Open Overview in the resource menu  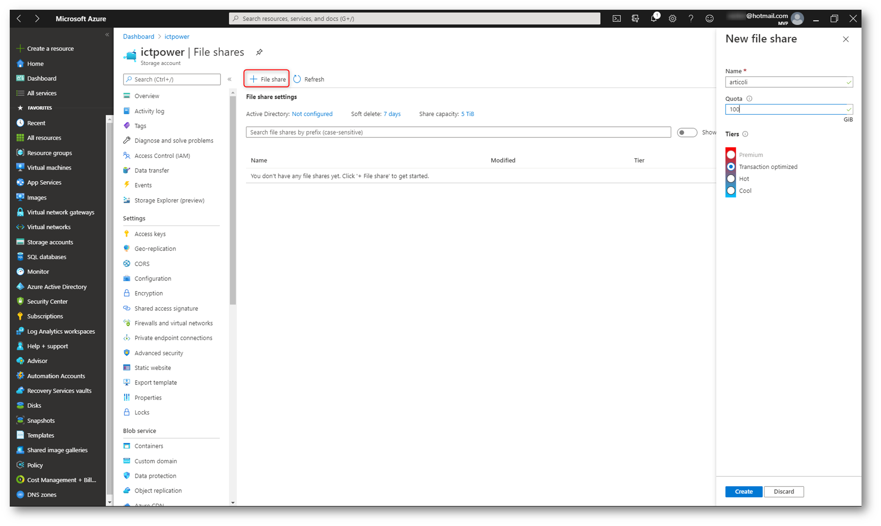[x=147, y=96]
